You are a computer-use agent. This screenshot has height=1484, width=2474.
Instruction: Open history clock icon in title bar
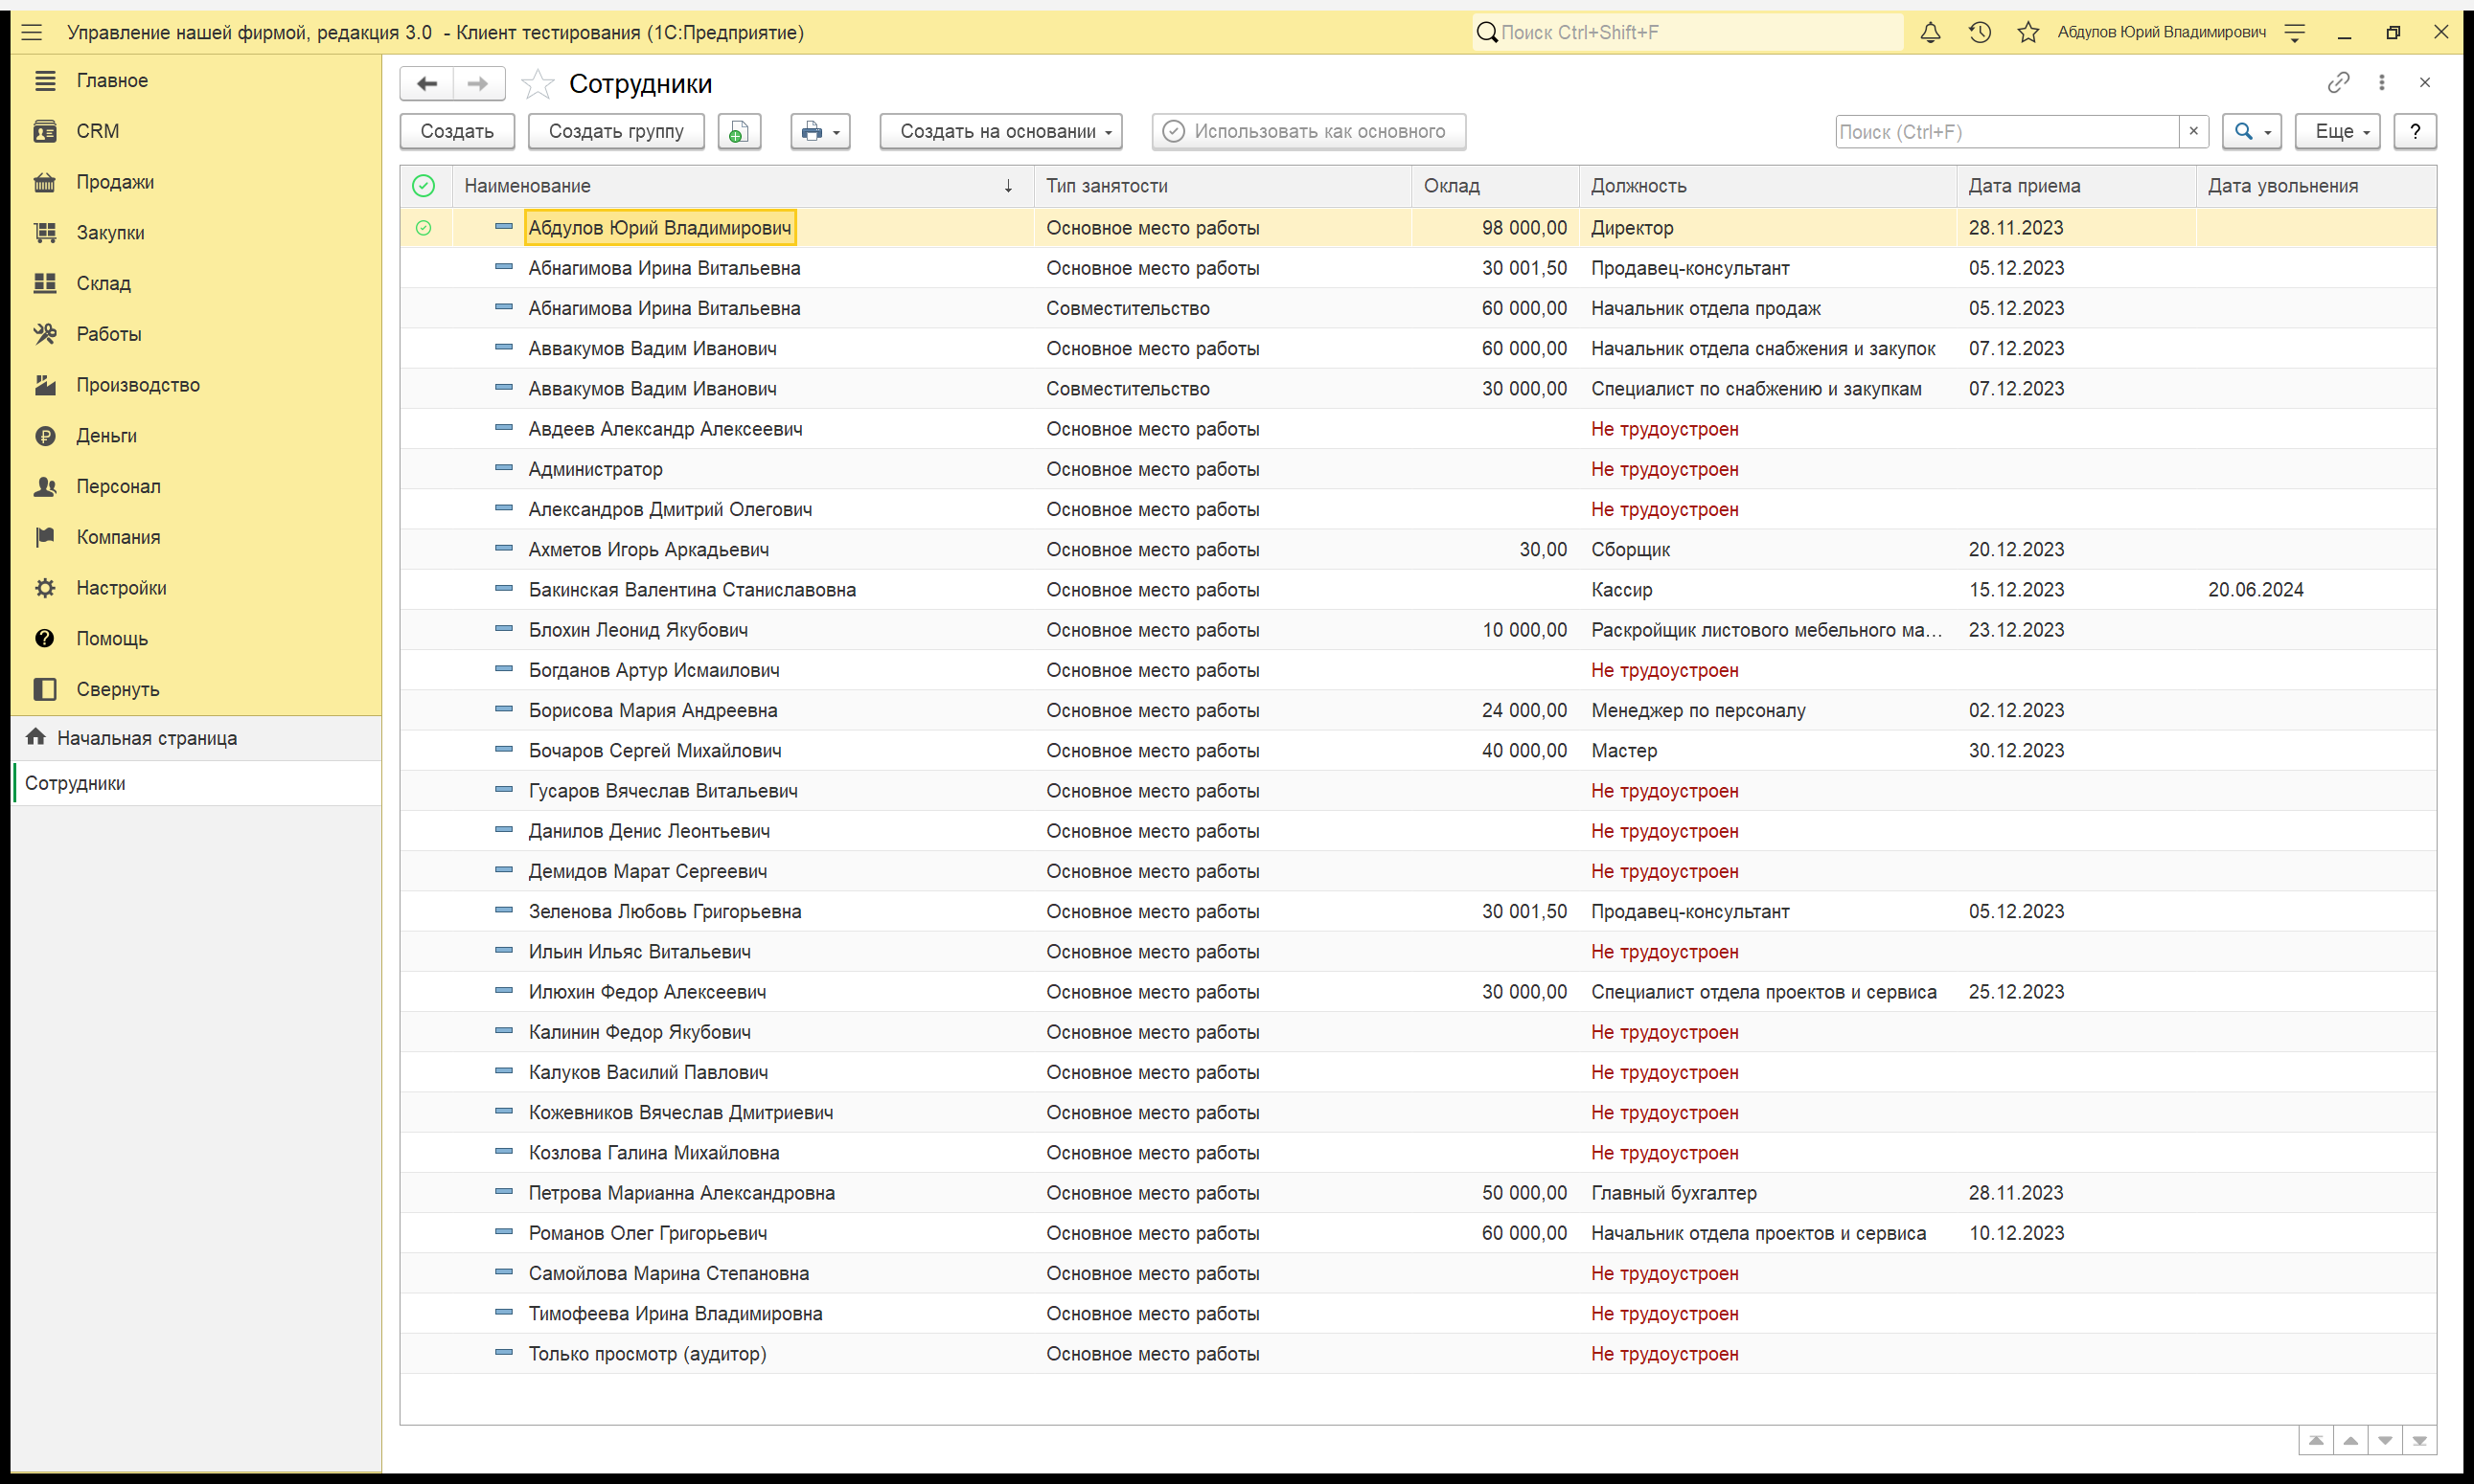pos(1980,32)
